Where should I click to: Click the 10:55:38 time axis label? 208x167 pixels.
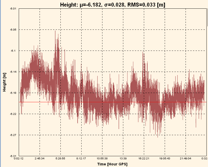pyautogui.click(x=102, y=159)
